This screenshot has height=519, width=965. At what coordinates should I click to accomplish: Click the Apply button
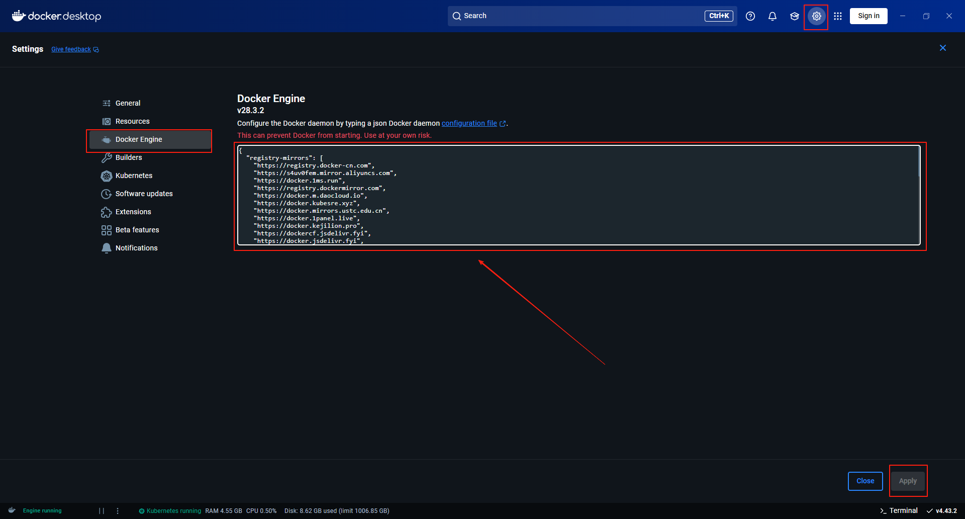click(908, 481)
